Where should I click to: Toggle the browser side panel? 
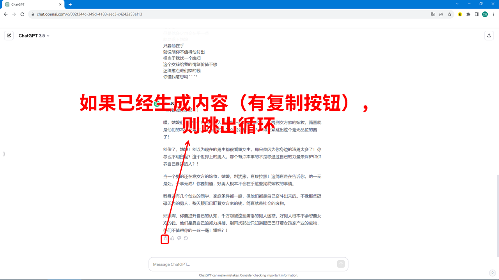click(x=476, y=14)
